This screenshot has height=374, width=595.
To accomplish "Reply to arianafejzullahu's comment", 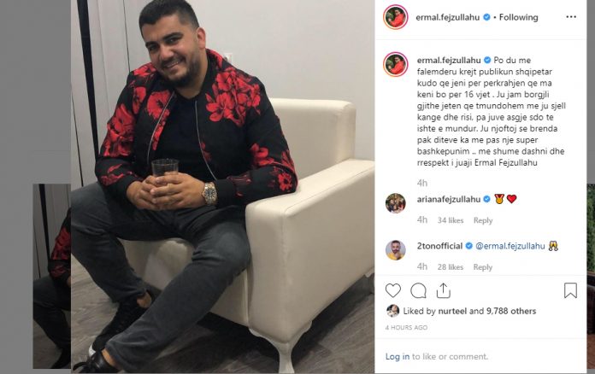I will (x=483, y=220).
